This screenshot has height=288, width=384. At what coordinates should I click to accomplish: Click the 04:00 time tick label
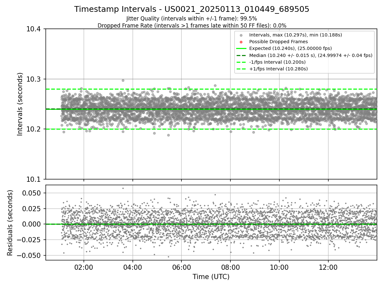133,268
